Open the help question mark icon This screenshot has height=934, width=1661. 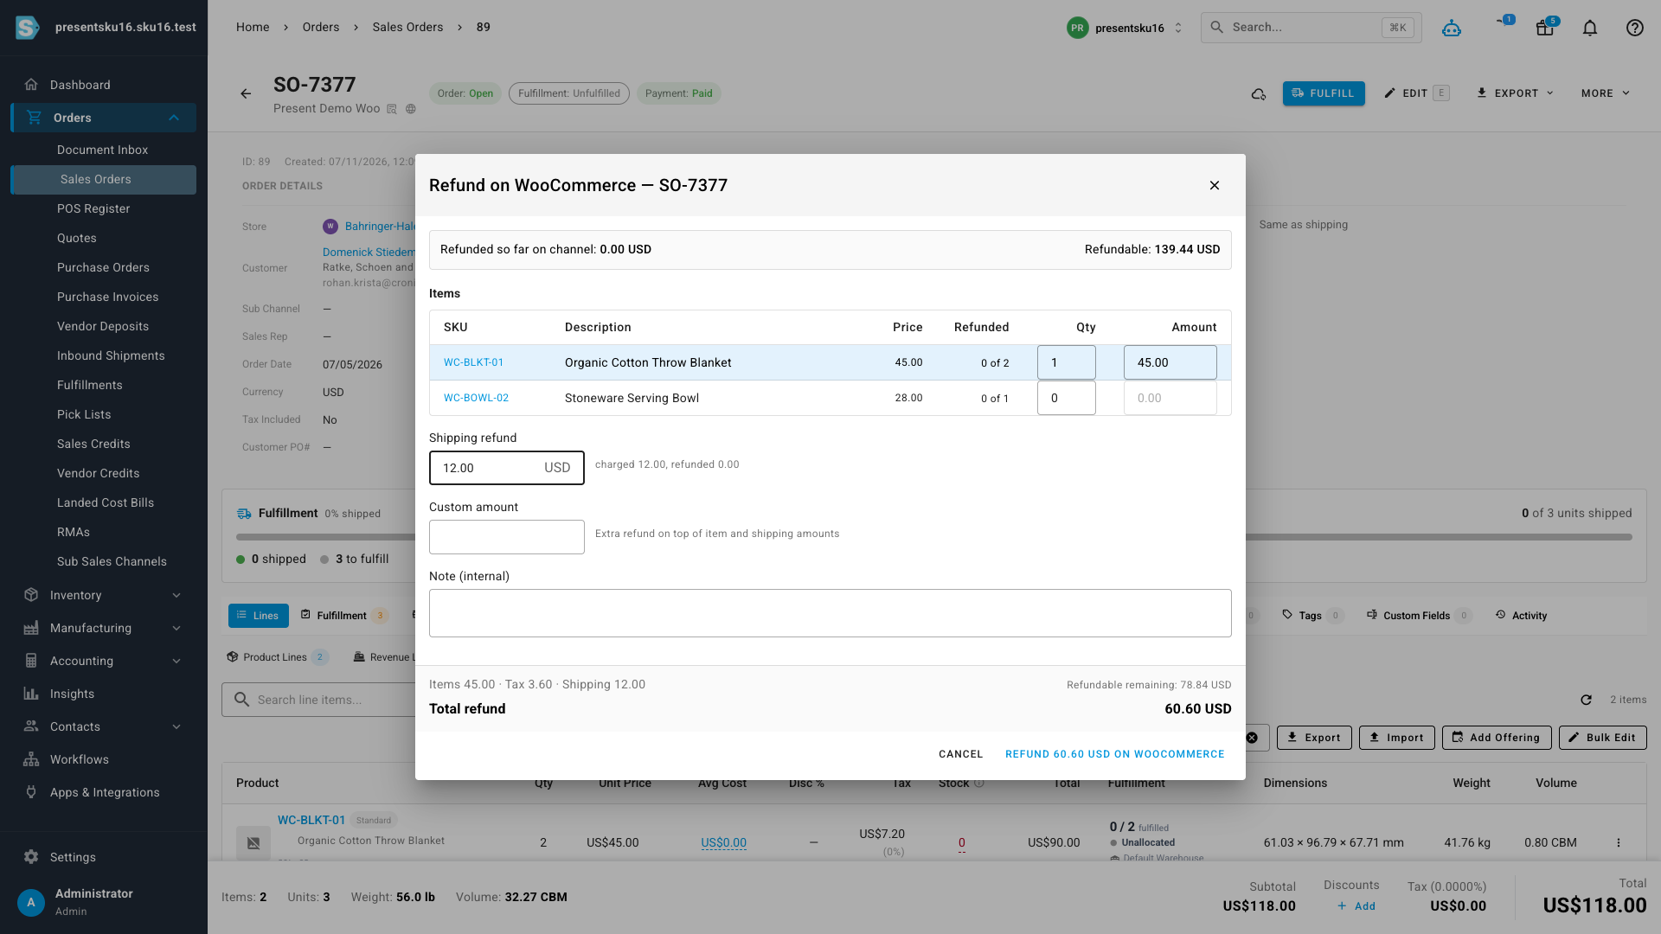[1635, 28]
